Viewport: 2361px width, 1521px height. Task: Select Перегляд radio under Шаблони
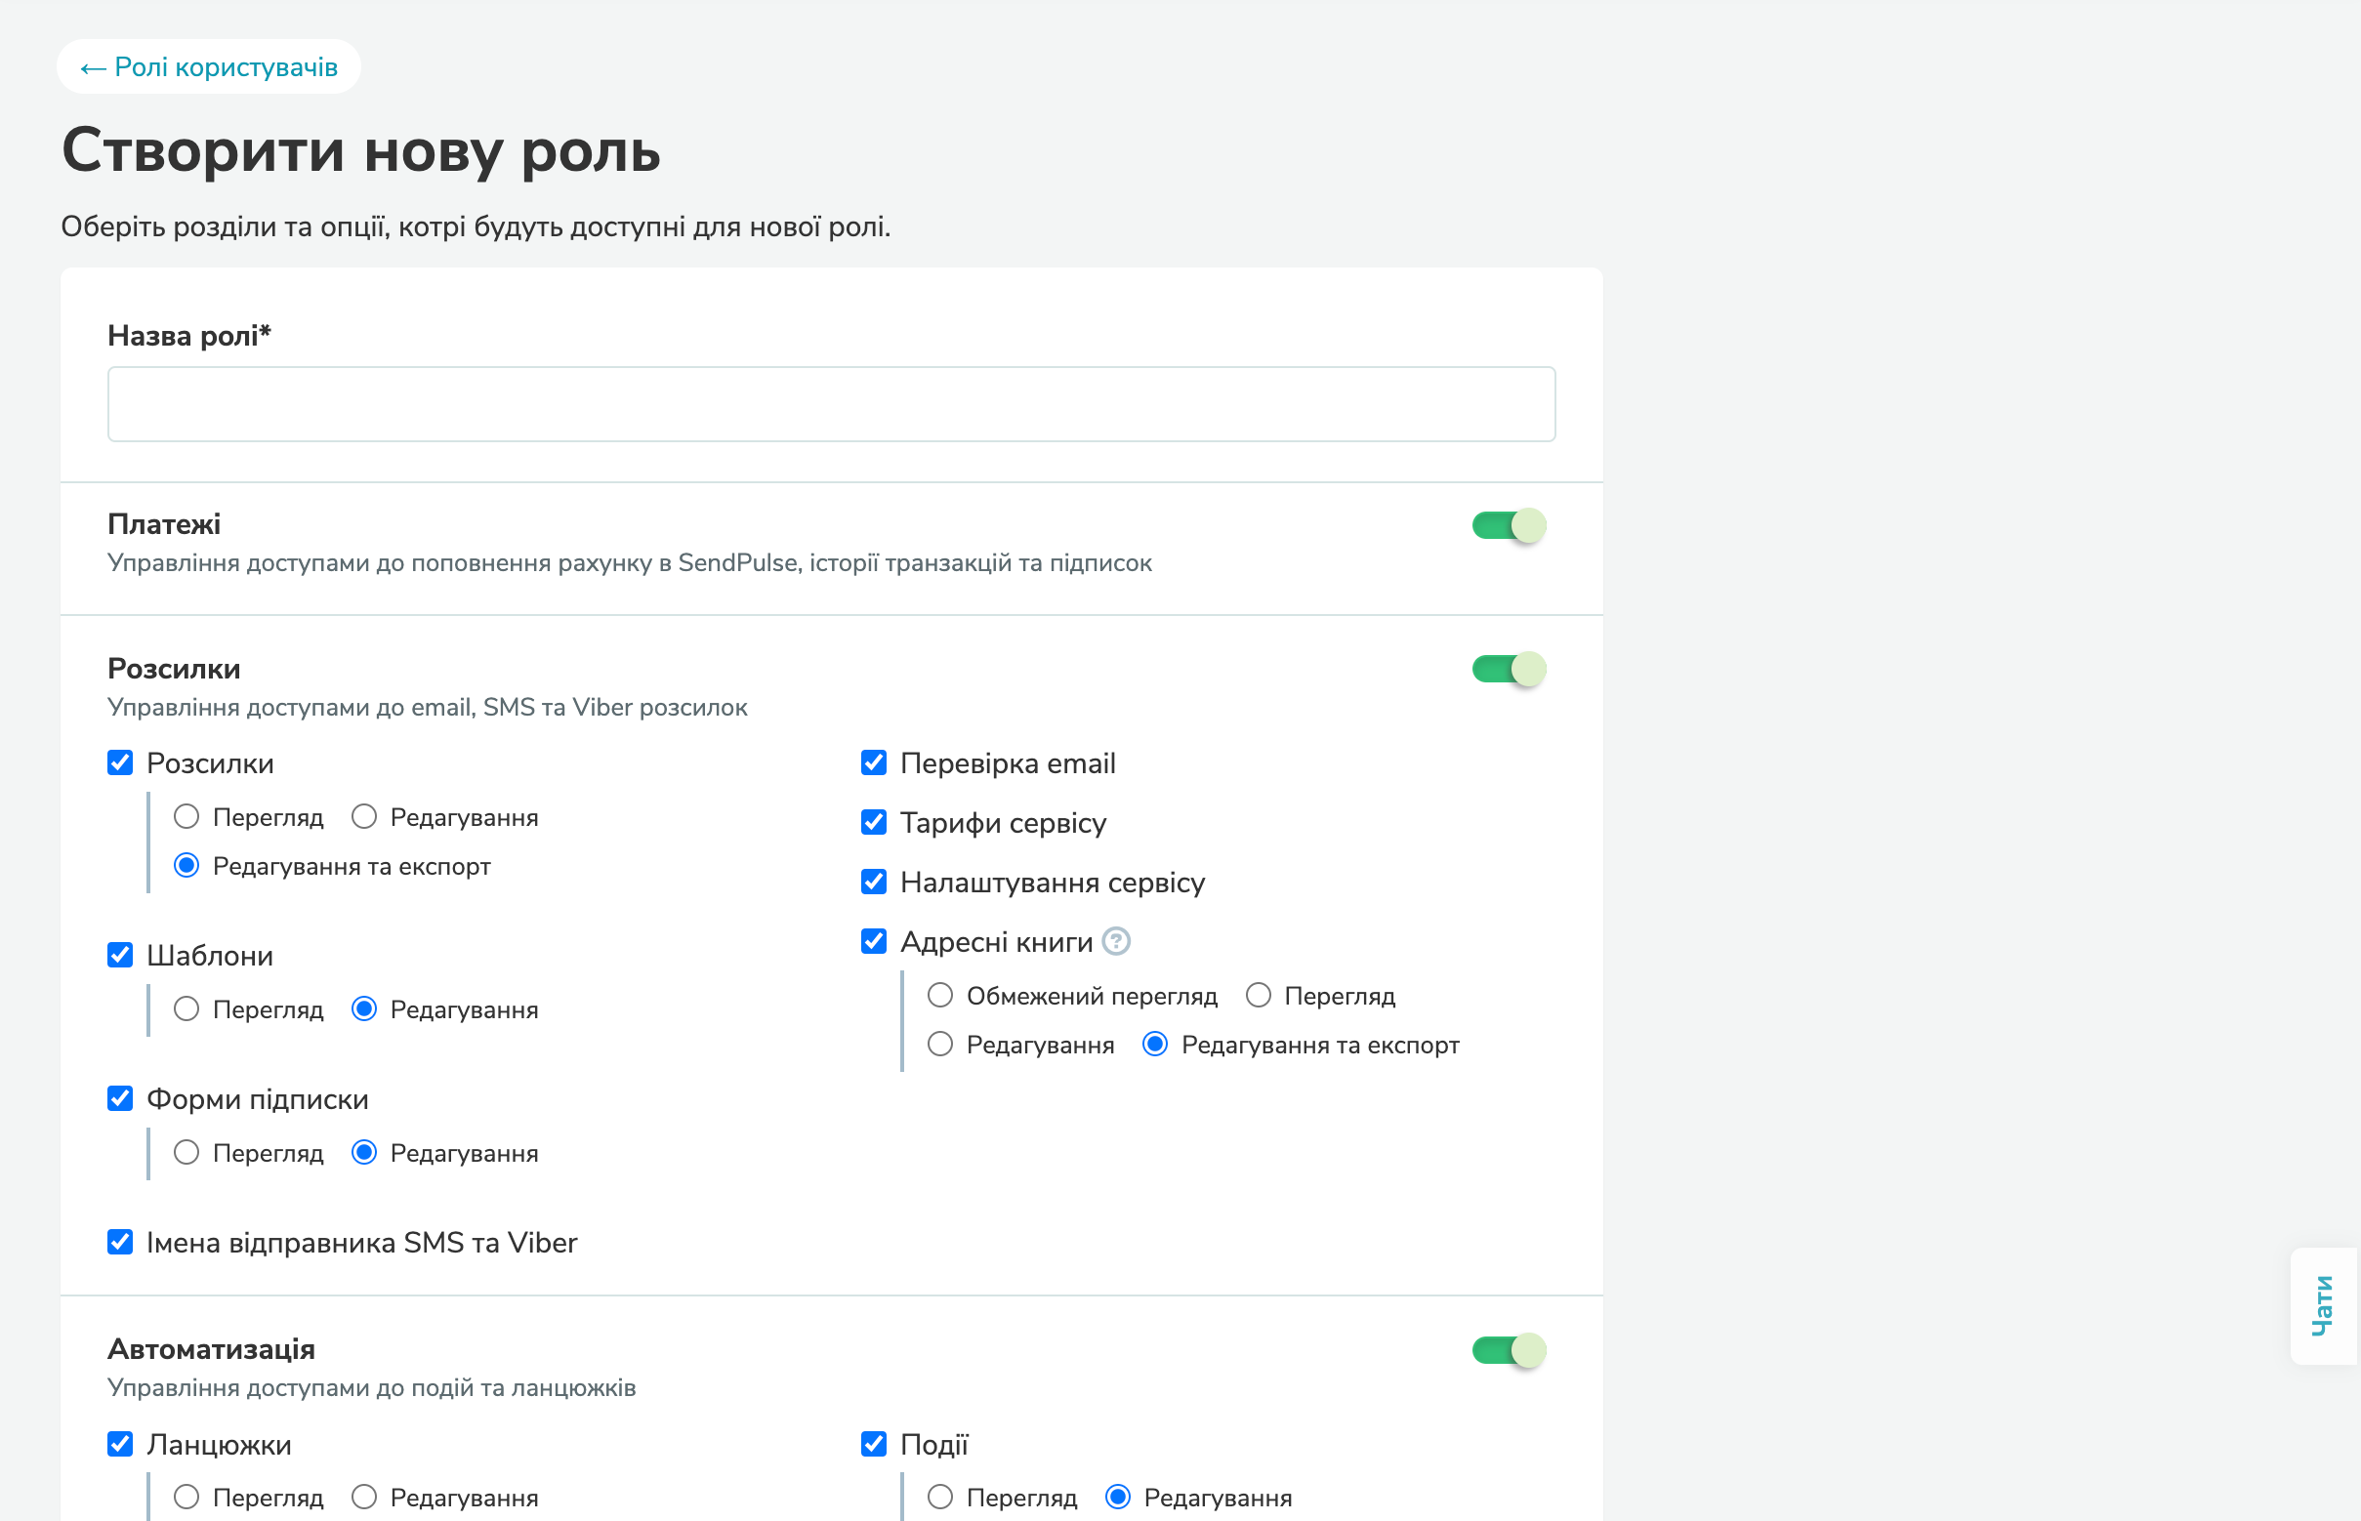point(186,1009)
